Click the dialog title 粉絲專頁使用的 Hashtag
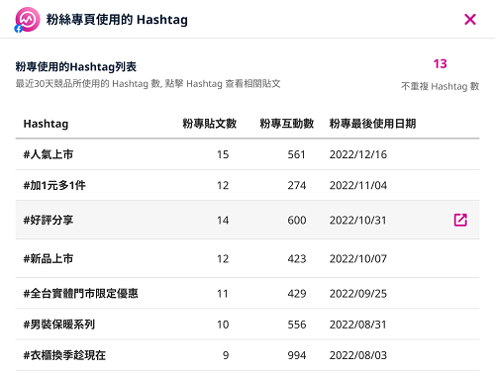This screenshot has width=495, height=373. pos(117,20)
